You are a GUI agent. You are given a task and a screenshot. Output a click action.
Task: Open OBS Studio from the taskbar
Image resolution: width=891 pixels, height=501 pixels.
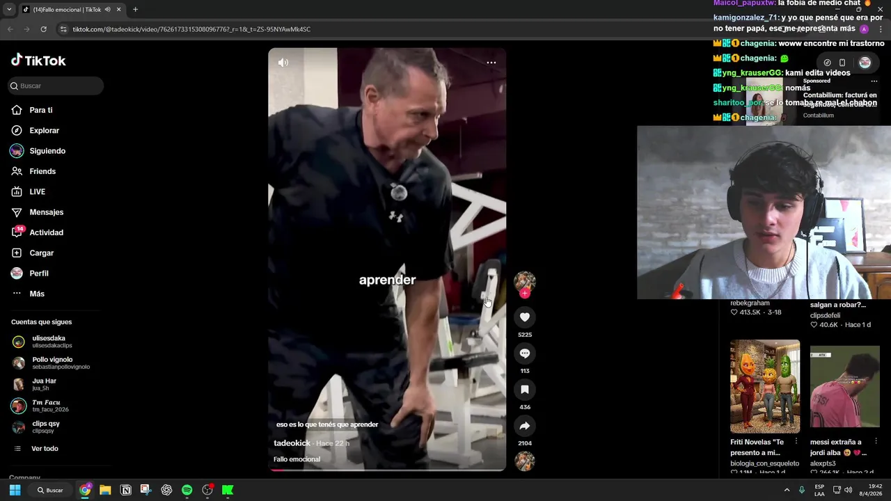pyautogui.click(x=207, y=490)
